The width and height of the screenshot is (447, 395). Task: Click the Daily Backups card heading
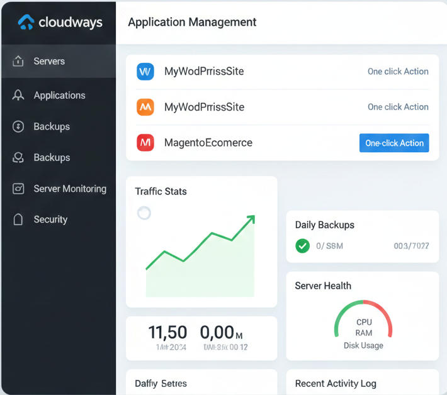pyautogui.click(x=325, y=225)
